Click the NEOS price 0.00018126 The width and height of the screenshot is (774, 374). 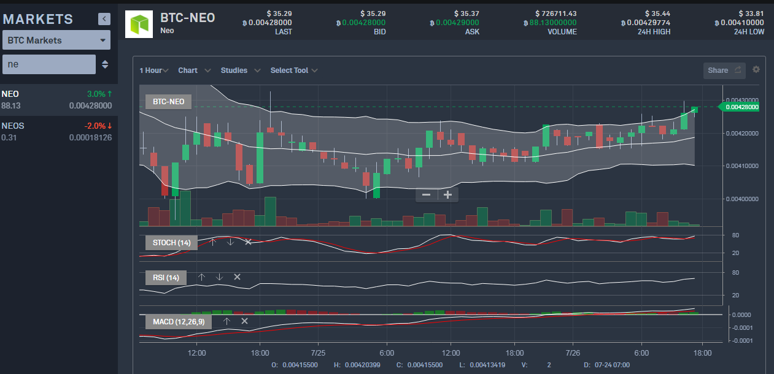tap(90, 137)
